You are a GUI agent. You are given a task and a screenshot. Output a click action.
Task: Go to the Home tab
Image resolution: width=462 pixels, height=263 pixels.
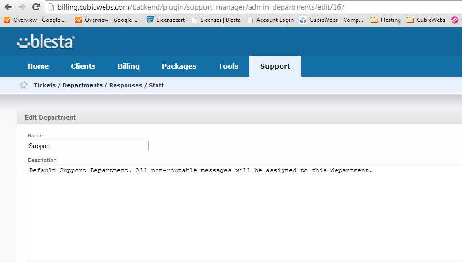coord(38,66)
